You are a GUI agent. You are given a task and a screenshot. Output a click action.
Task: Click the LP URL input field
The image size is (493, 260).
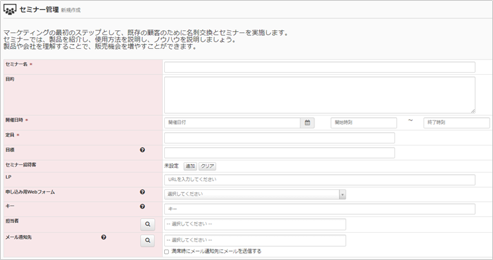[320, 180]
